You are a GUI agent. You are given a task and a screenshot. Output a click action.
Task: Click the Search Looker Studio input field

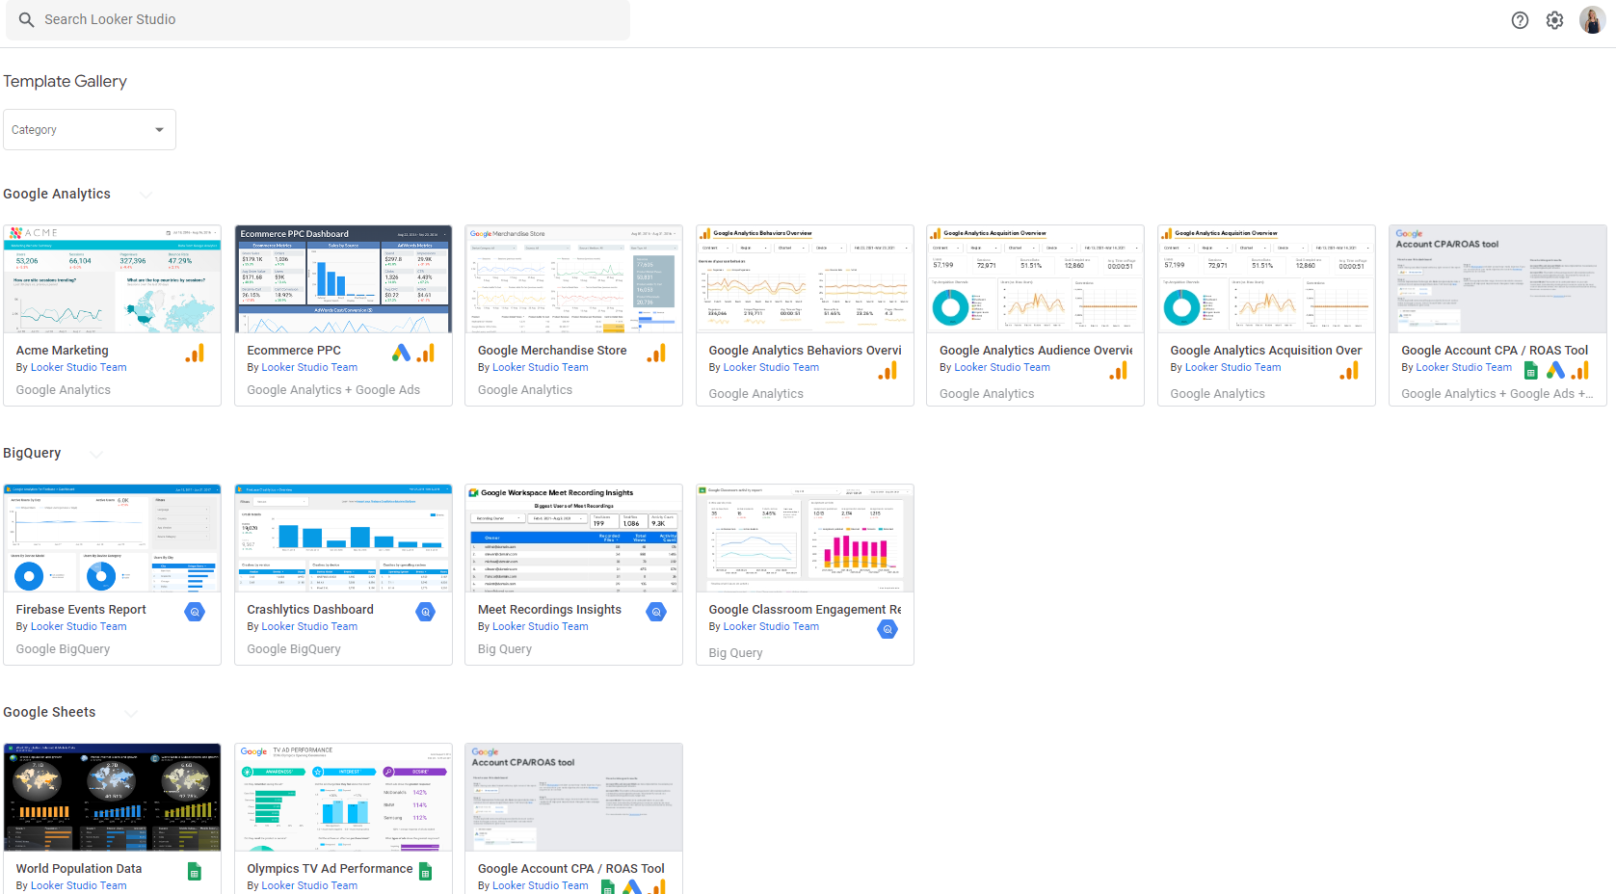[318, 19]
